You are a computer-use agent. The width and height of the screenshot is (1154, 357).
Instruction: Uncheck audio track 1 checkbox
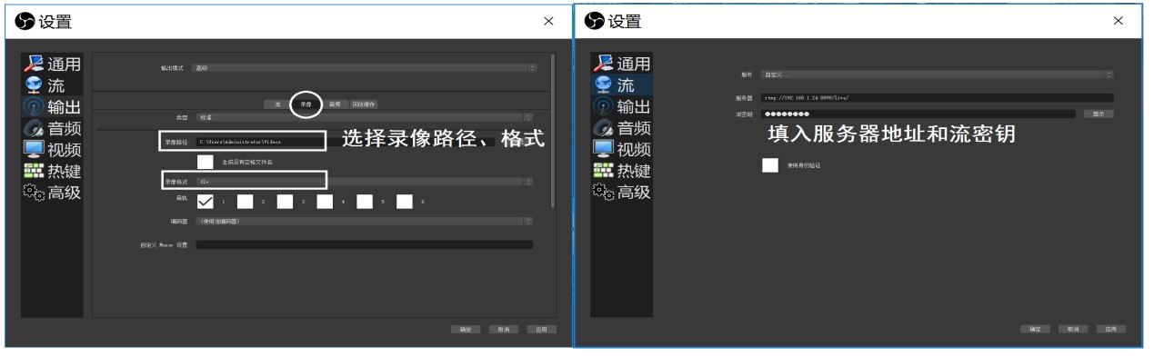tap(206, 201)
